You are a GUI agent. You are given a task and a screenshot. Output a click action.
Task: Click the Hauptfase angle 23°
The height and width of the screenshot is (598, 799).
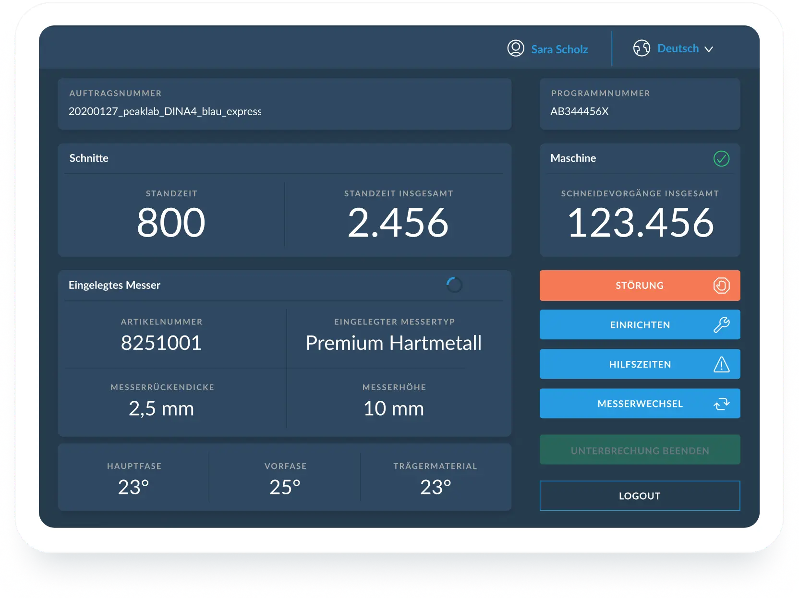point(134,487)
